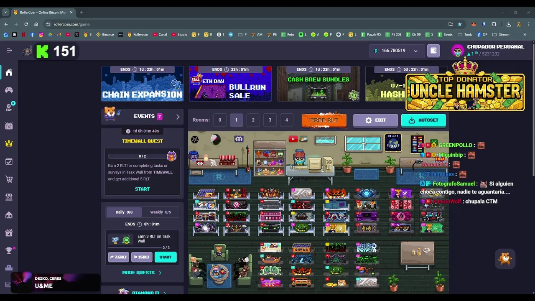The image size is (535, 301).
Task: Open the Cash Brew Bundles banner
Action: 318,84
